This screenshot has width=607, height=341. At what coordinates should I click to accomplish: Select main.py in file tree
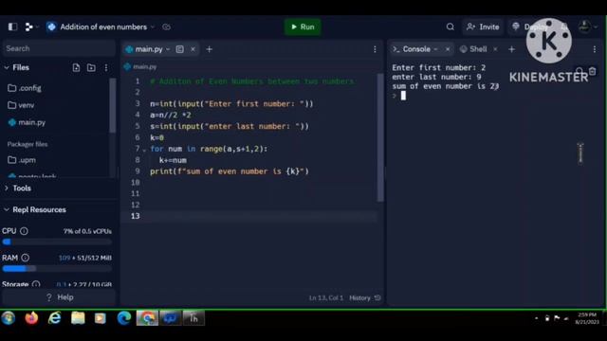[x=27, y=122]
